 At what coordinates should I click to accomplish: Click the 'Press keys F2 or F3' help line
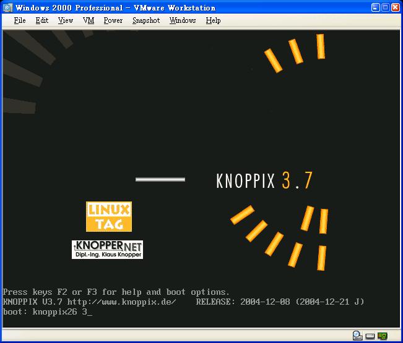tap(116, 292)
